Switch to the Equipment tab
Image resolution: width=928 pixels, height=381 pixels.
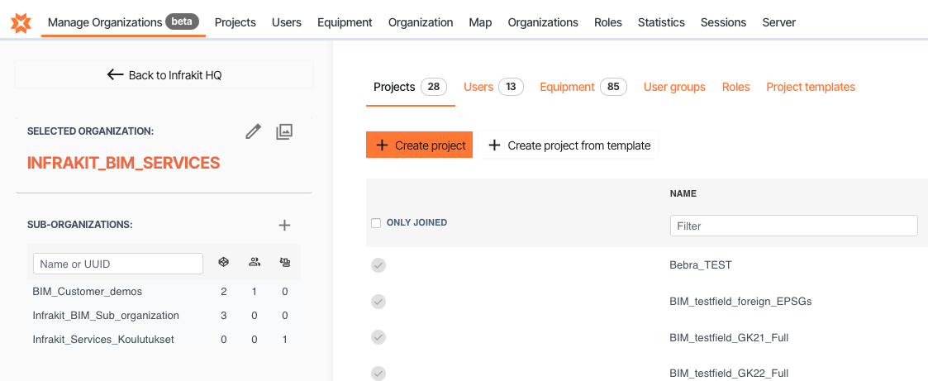(567, 87)
